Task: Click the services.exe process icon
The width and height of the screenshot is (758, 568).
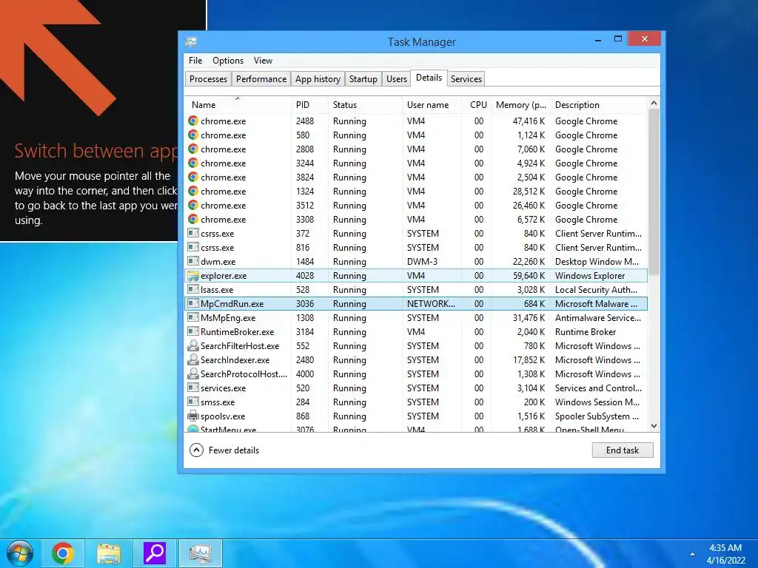Action: pyautogui.click(x=193, y=388)
